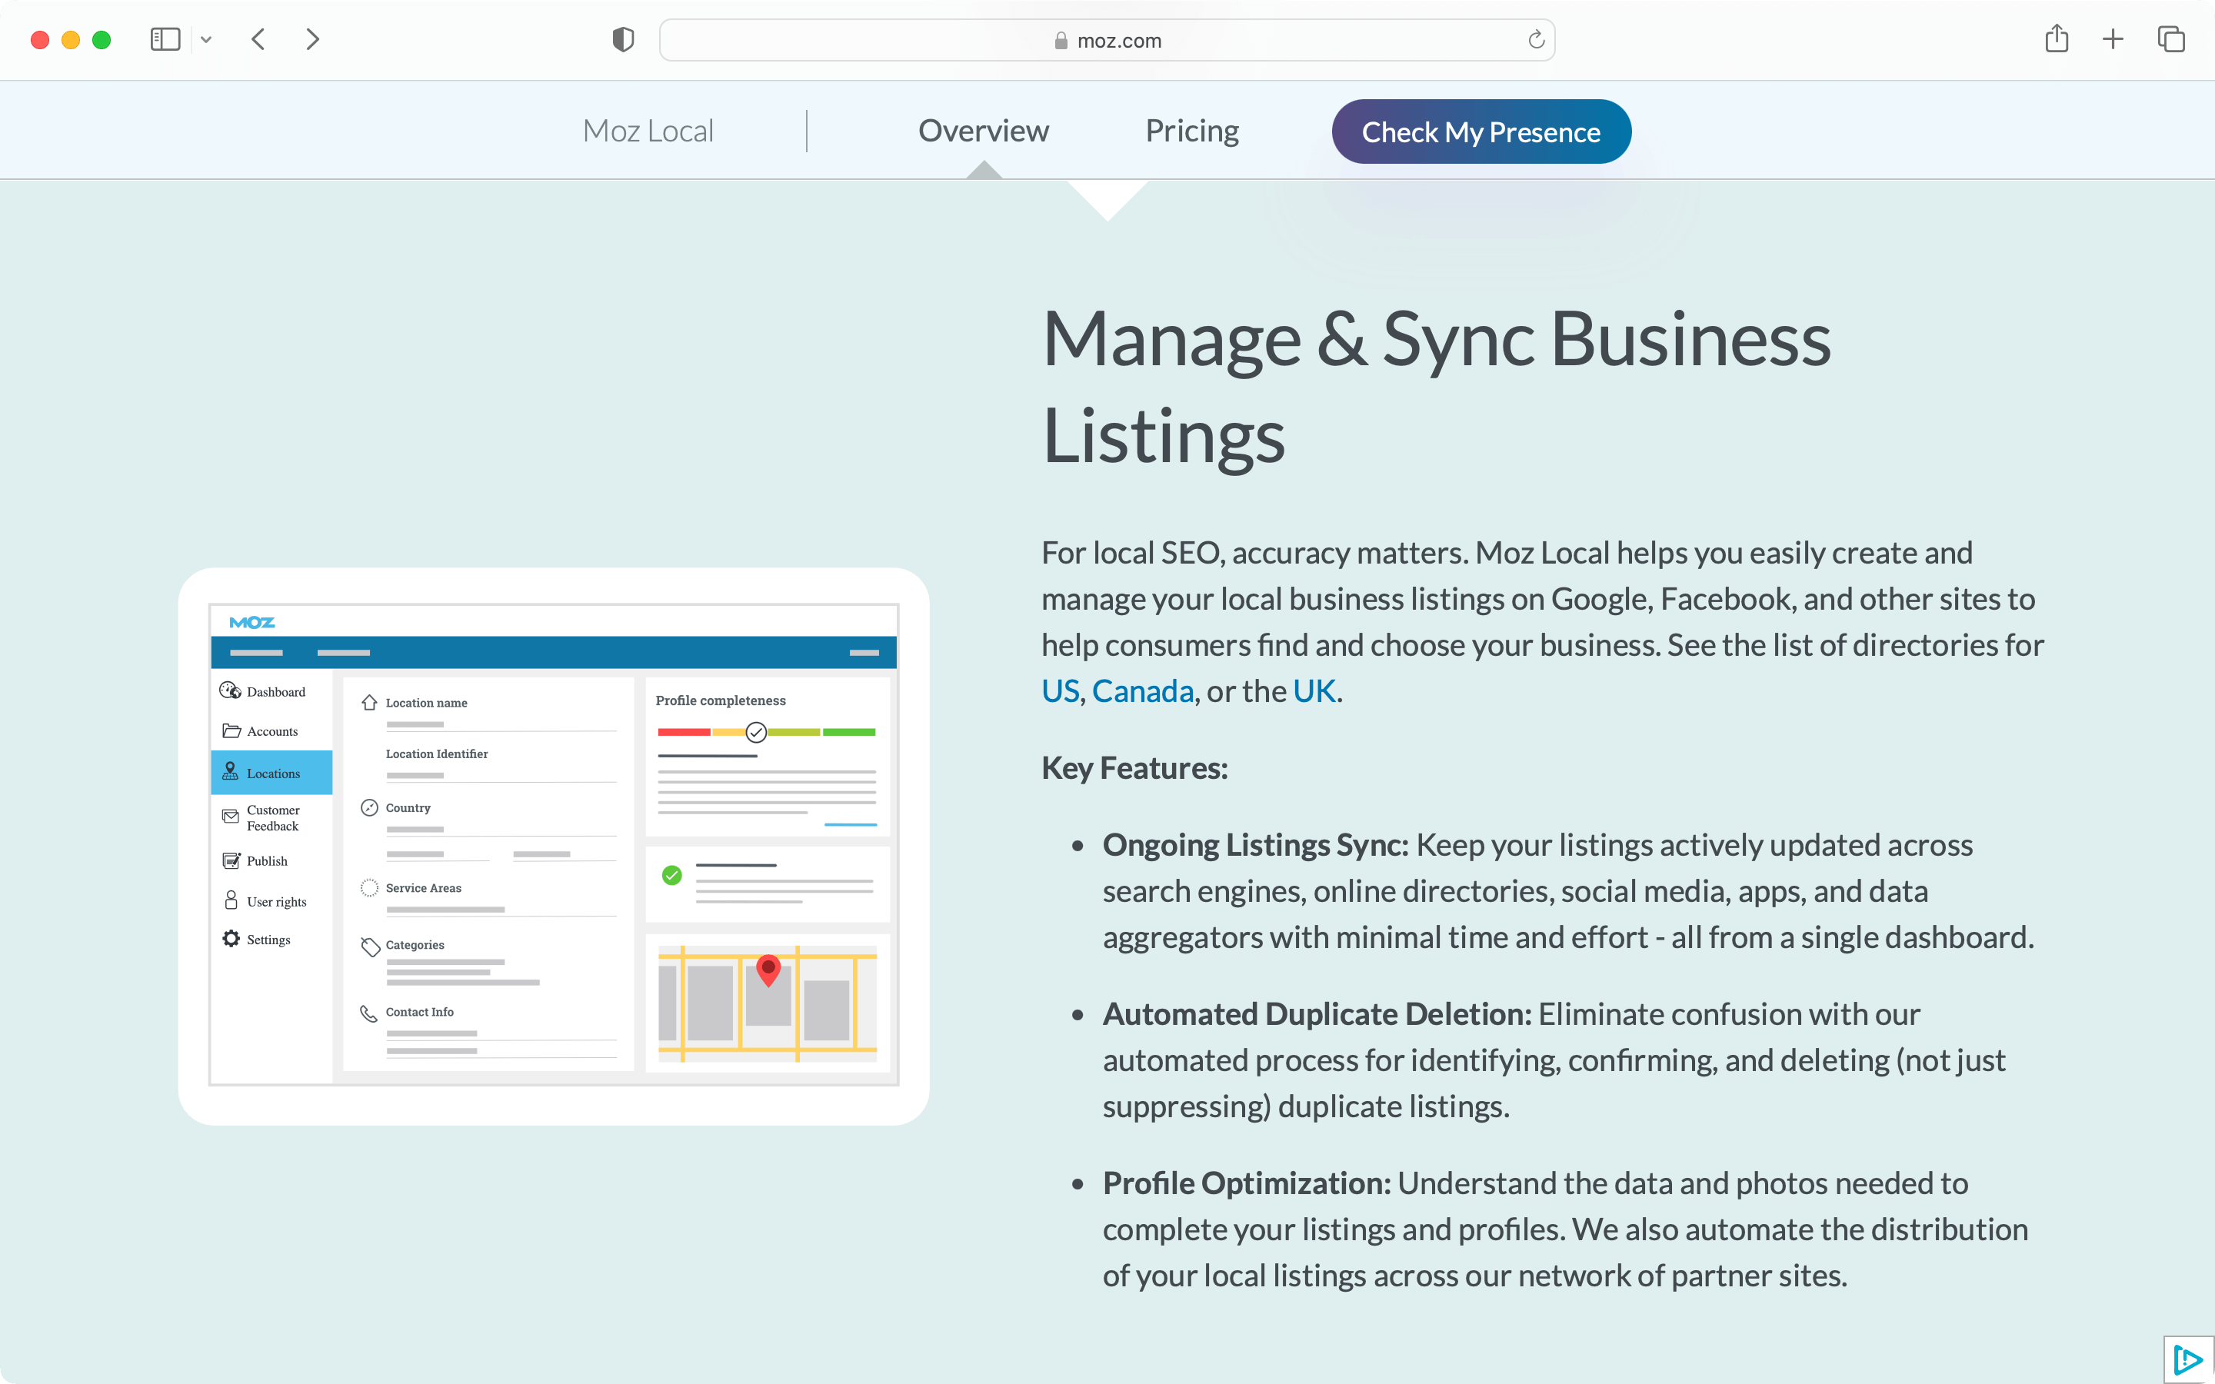Click the dashboard illustration image

[554, 846]
